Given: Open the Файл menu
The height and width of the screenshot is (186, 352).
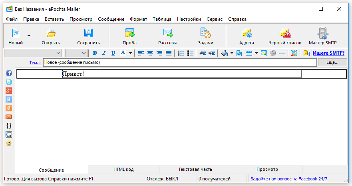Looking at the screenshot, I should [x=12, y=19].
